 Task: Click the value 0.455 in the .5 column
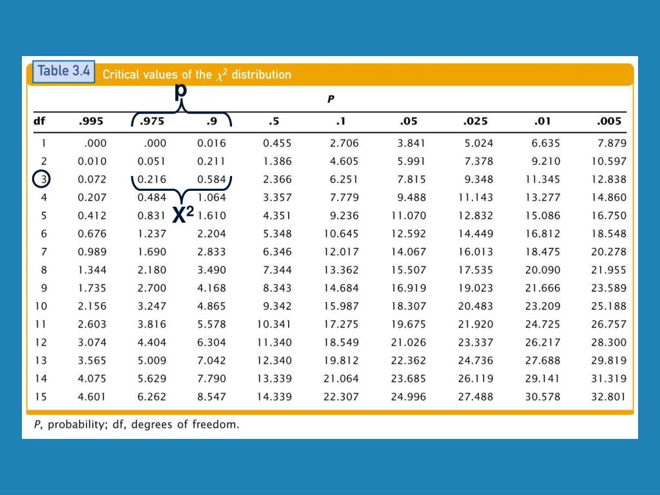click(277, 144)
